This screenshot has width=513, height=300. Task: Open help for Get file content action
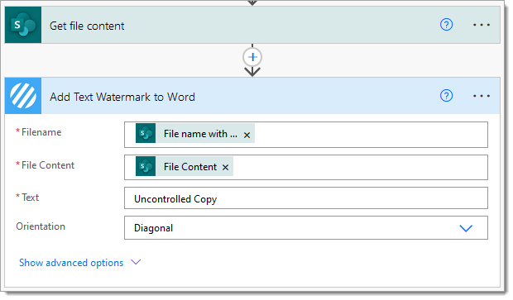[x=446, y=25]
